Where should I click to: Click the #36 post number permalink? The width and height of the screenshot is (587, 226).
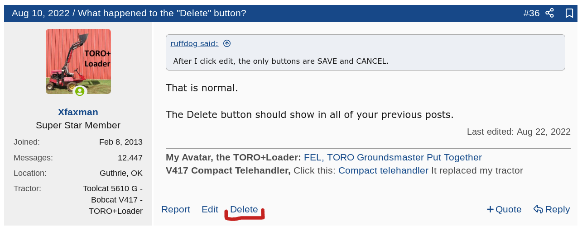[x=531, y=13]
